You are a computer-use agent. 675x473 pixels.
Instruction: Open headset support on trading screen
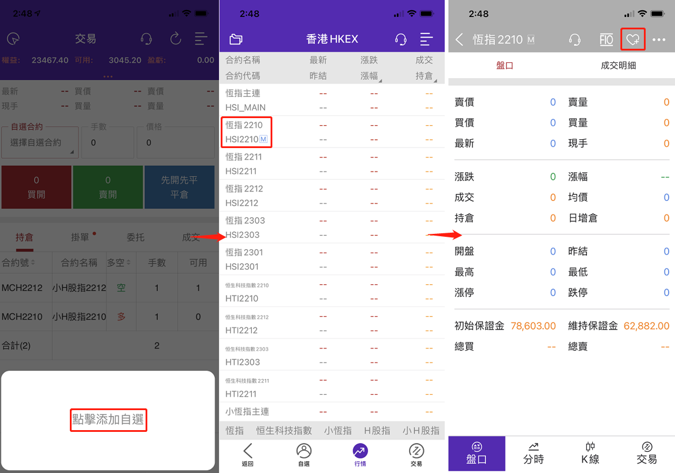(146, 39)
